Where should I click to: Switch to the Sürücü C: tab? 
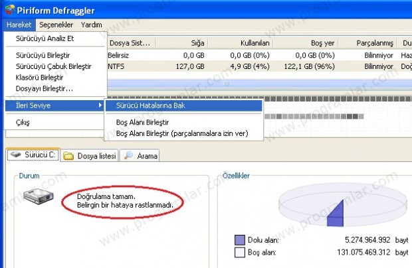[x=33, y=155]
